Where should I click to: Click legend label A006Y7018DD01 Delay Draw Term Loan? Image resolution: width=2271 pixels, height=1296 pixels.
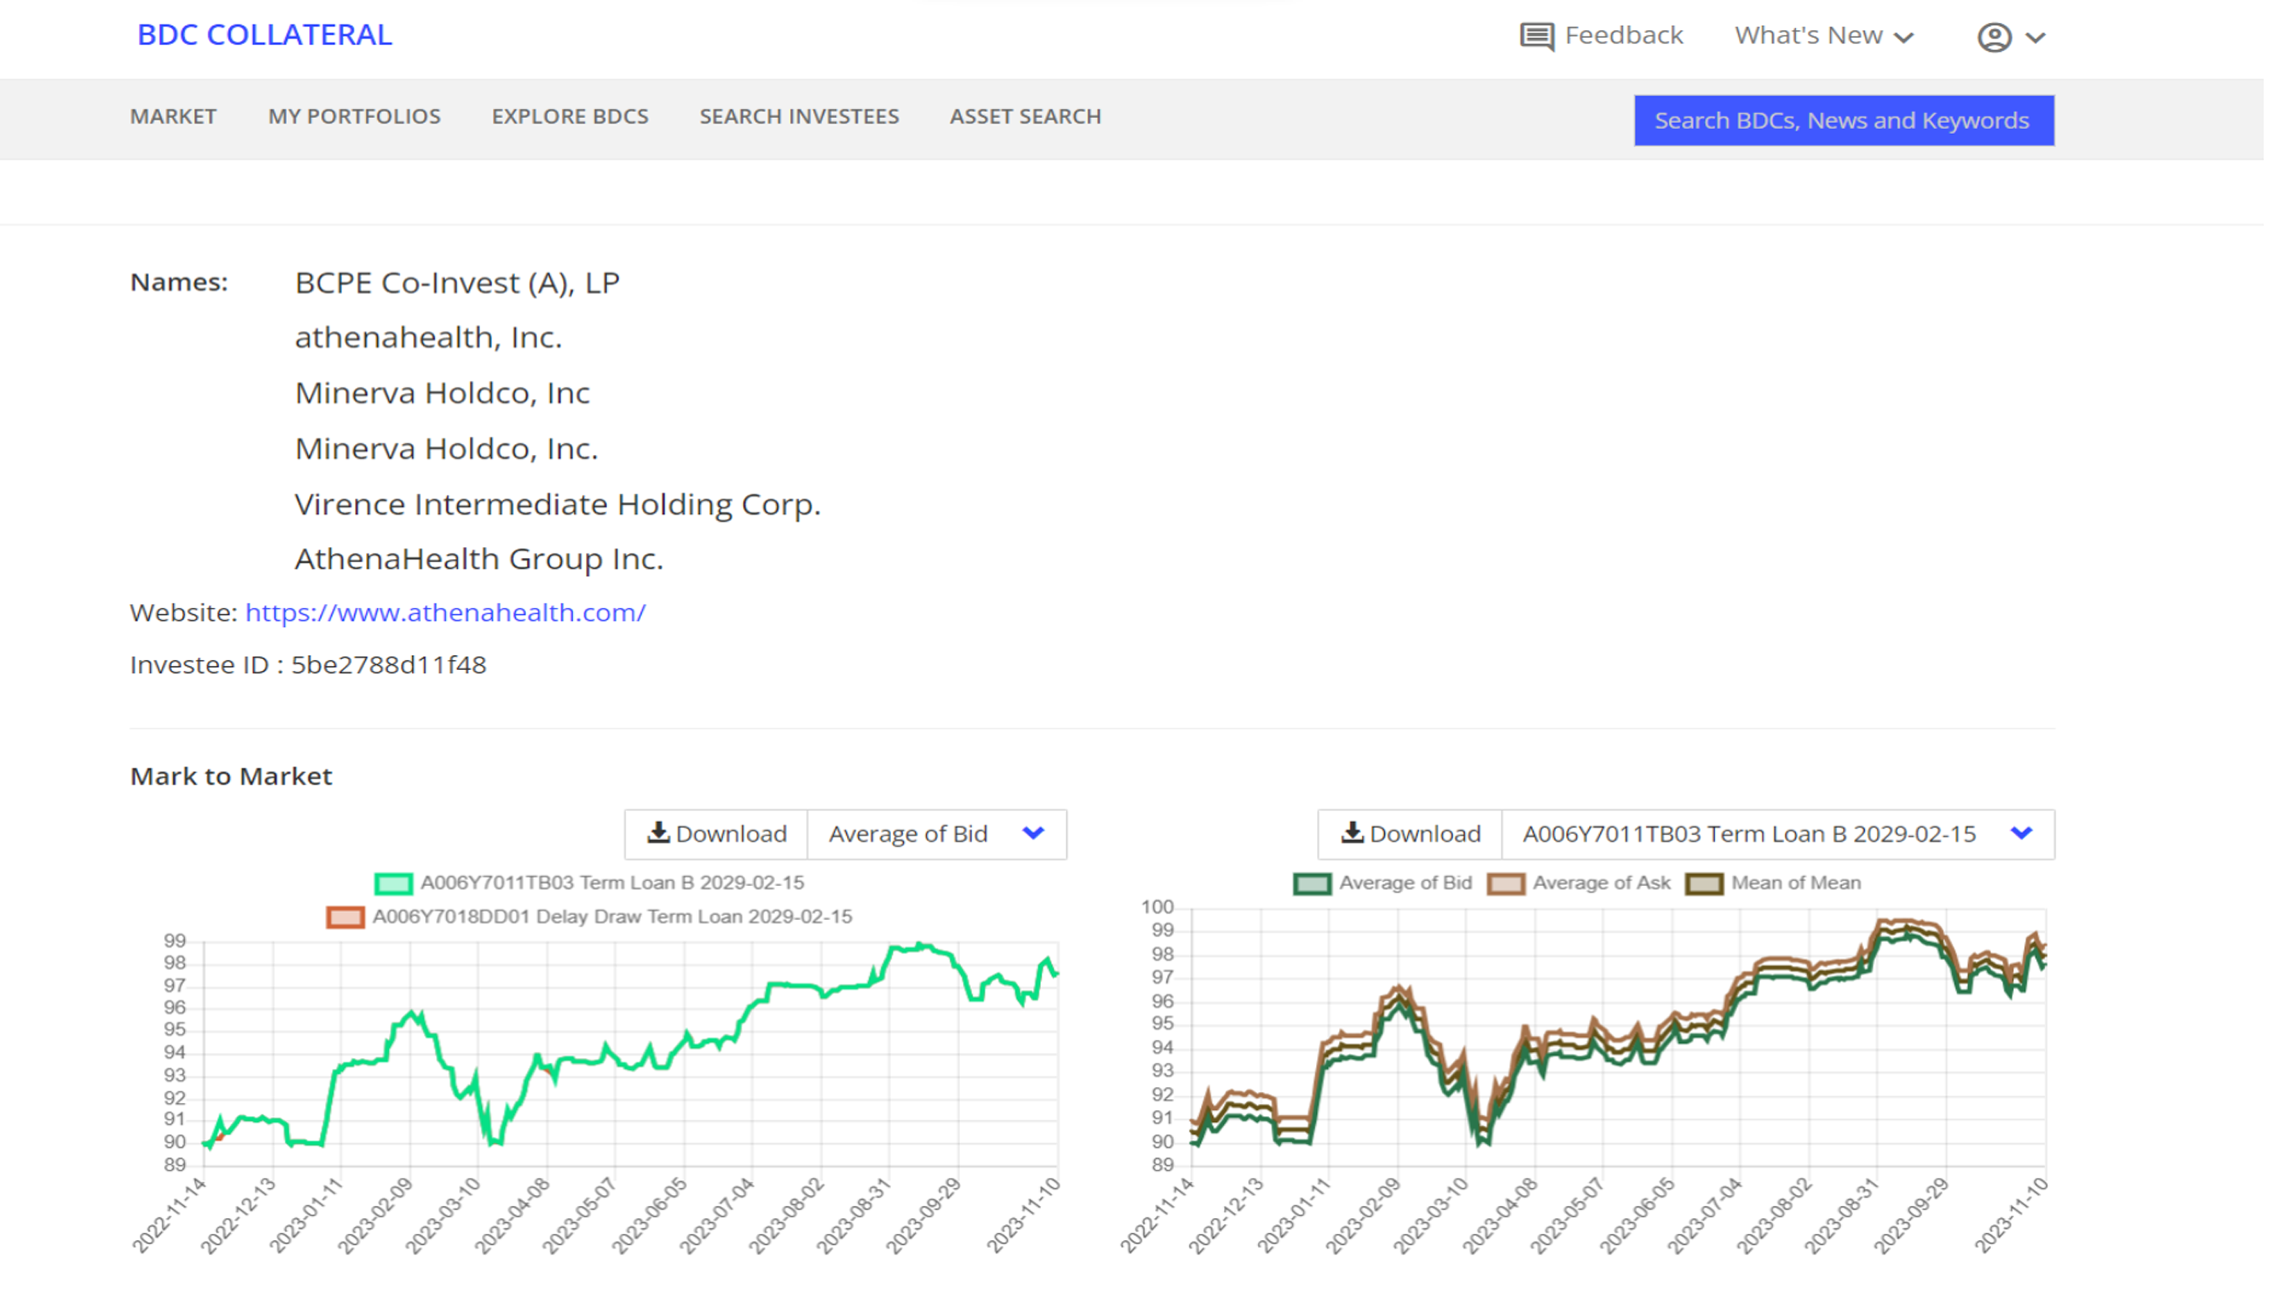tap(612, 917)
